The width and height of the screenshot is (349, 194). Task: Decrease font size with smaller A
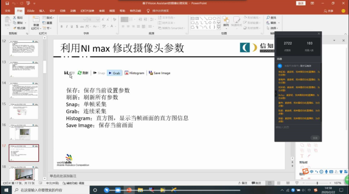pos(108,20)
